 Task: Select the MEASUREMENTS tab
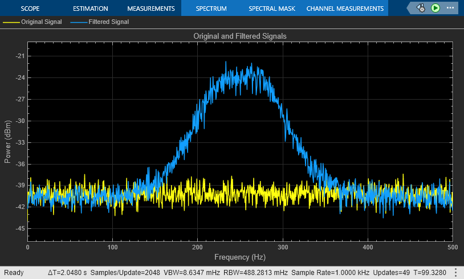click(150, 9)
